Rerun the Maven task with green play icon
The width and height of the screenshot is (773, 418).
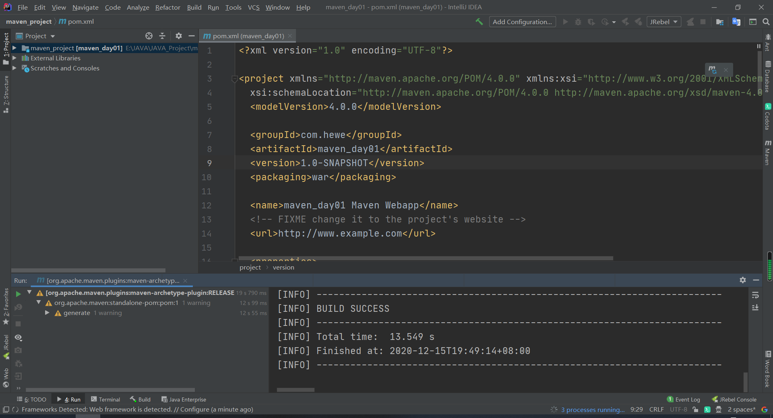[18, 294]
